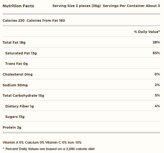The width and height of the screenshot is (164, 153).
Task: Click Calories from Fat 160
Action: (46, 20)
